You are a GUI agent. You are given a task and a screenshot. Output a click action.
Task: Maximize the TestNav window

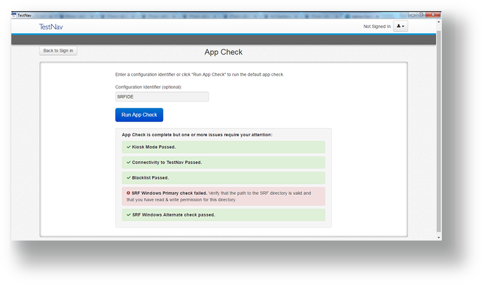[x=420, y=15]
